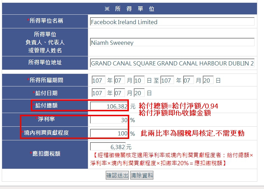264x189 pixels.
Task: Click the 應扣繳稅額 field showing 6,382
Action: (108, 147)
